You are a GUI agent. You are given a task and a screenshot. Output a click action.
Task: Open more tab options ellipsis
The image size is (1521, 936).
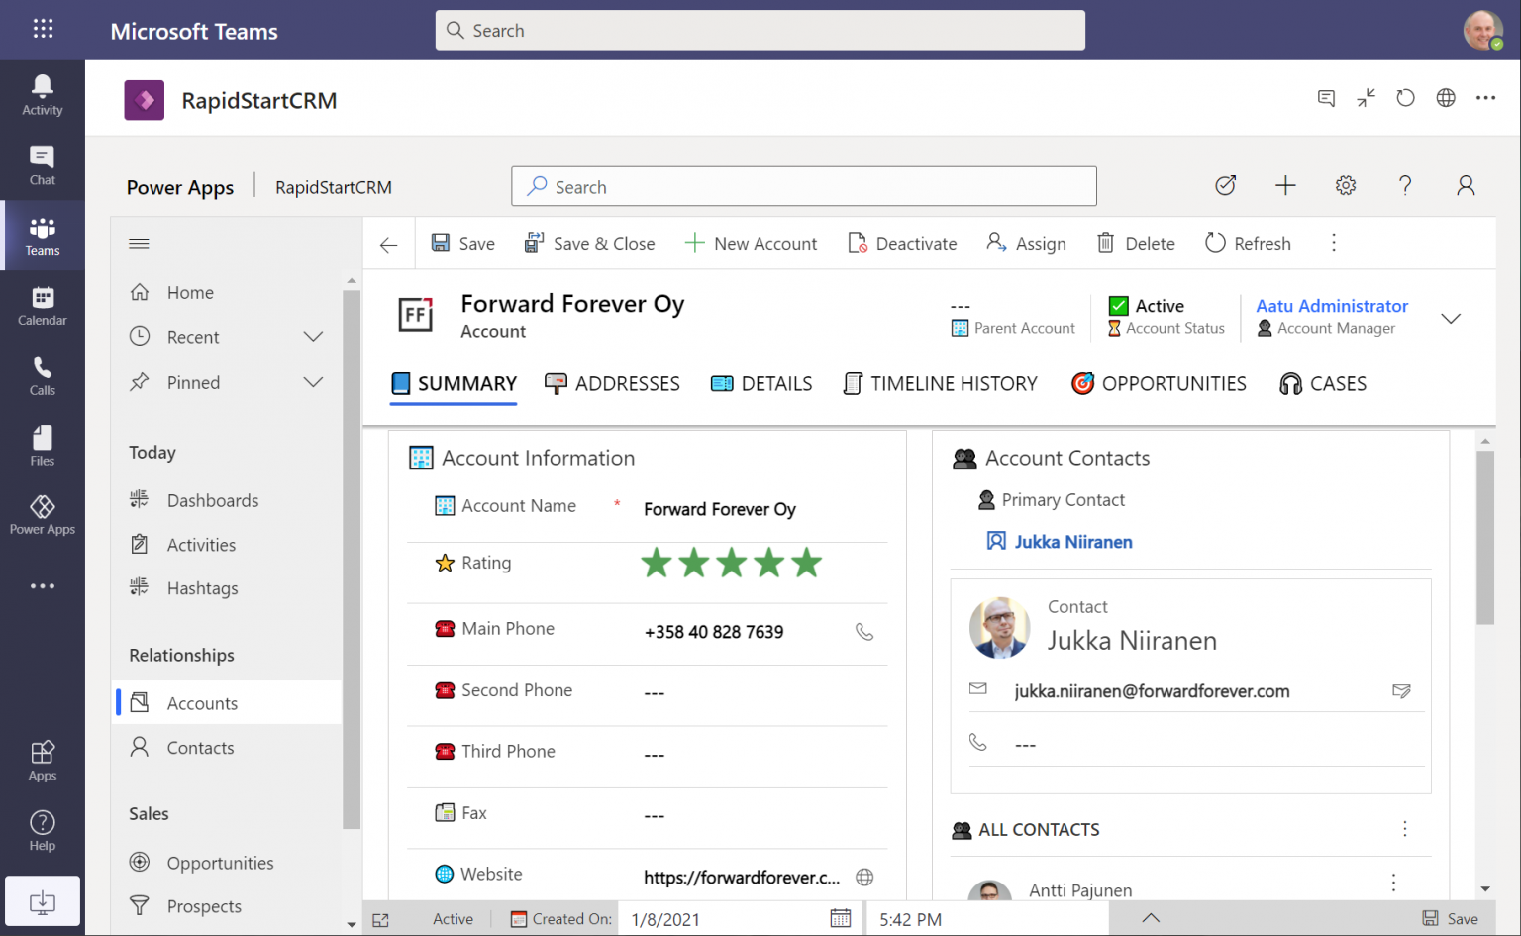[1485, 98]
